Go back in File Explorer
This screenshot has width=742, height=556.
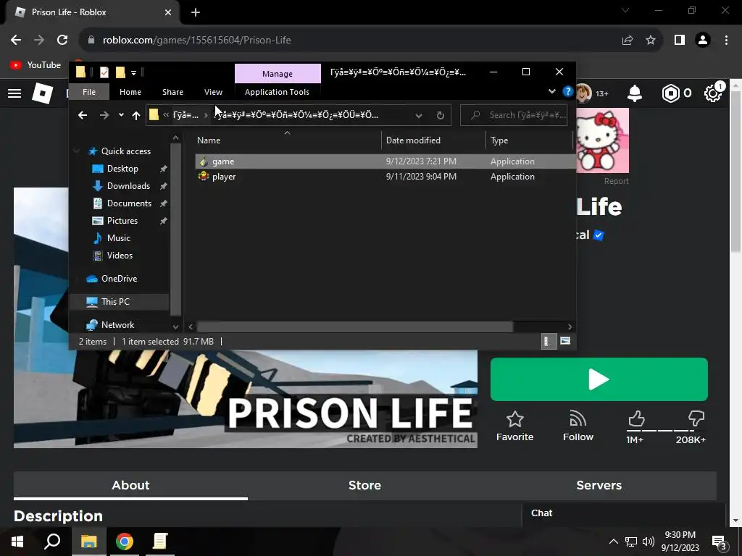tap(83, 115)
